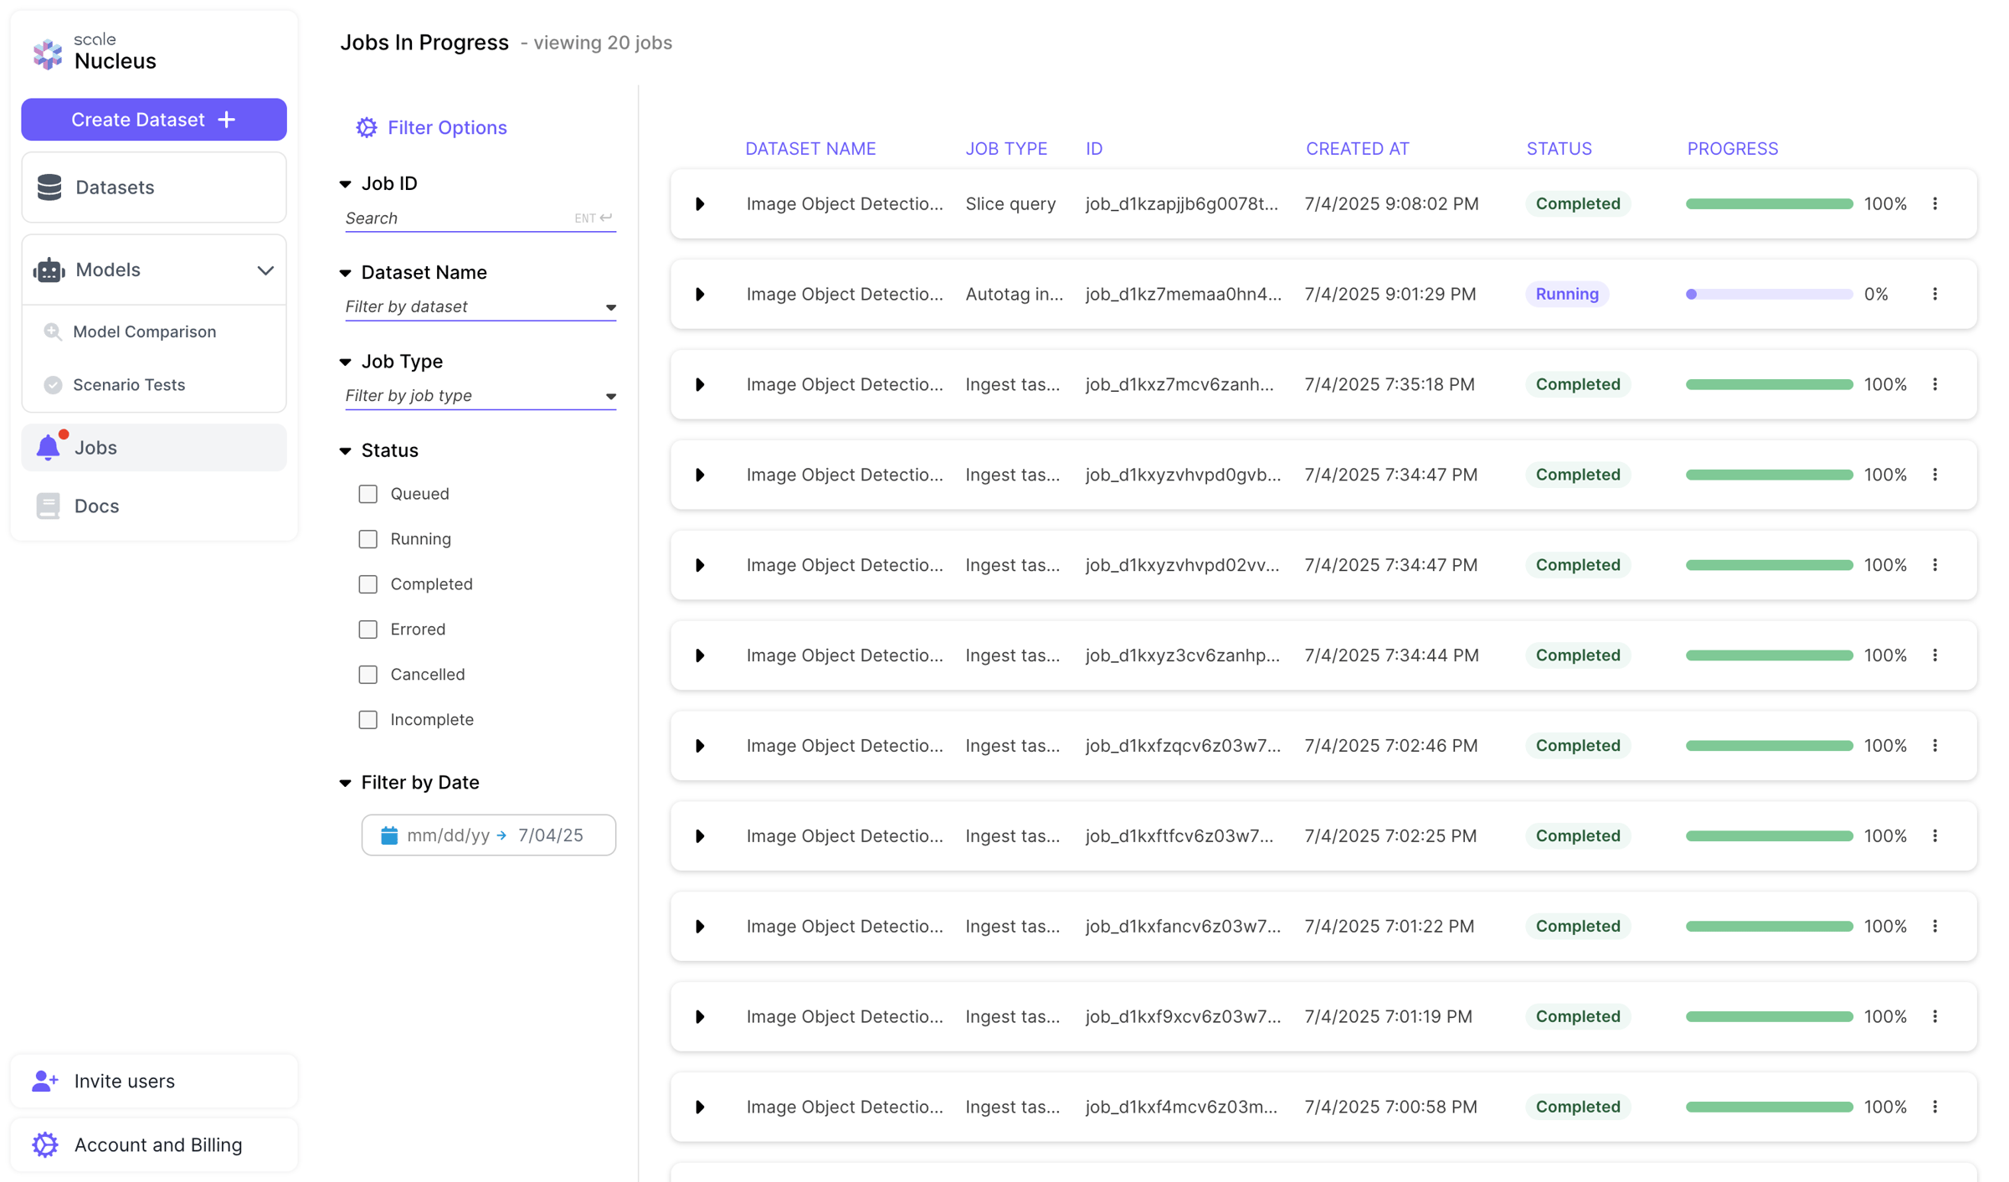
Task: Open kebab menu for 7:35:18 PM job
Action: pyautogui.click(x=1934, y=384)
